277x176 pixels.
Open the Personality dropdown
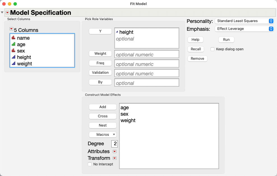(x=244, y=21)
